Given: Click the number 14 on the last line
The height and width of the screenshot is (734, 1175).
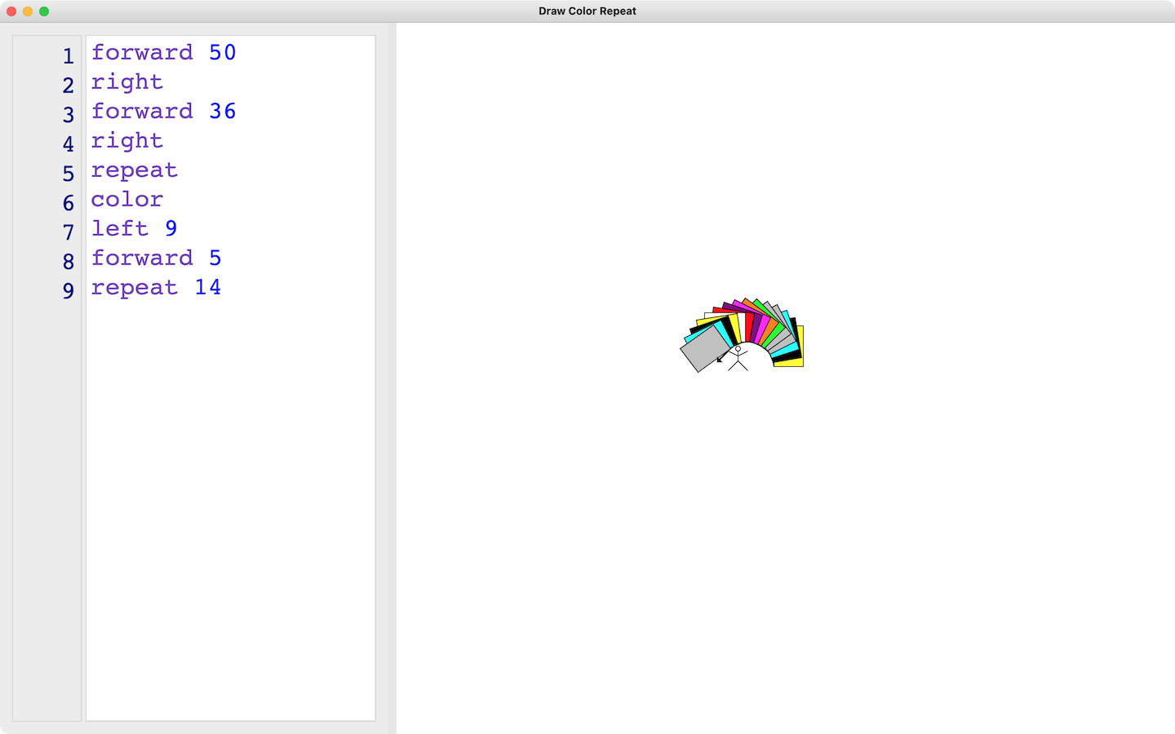Looking at the screenshot, I should coord(207,288).
